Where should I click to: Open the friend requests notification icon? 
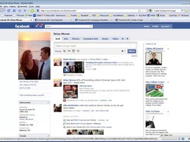[37, 26]
